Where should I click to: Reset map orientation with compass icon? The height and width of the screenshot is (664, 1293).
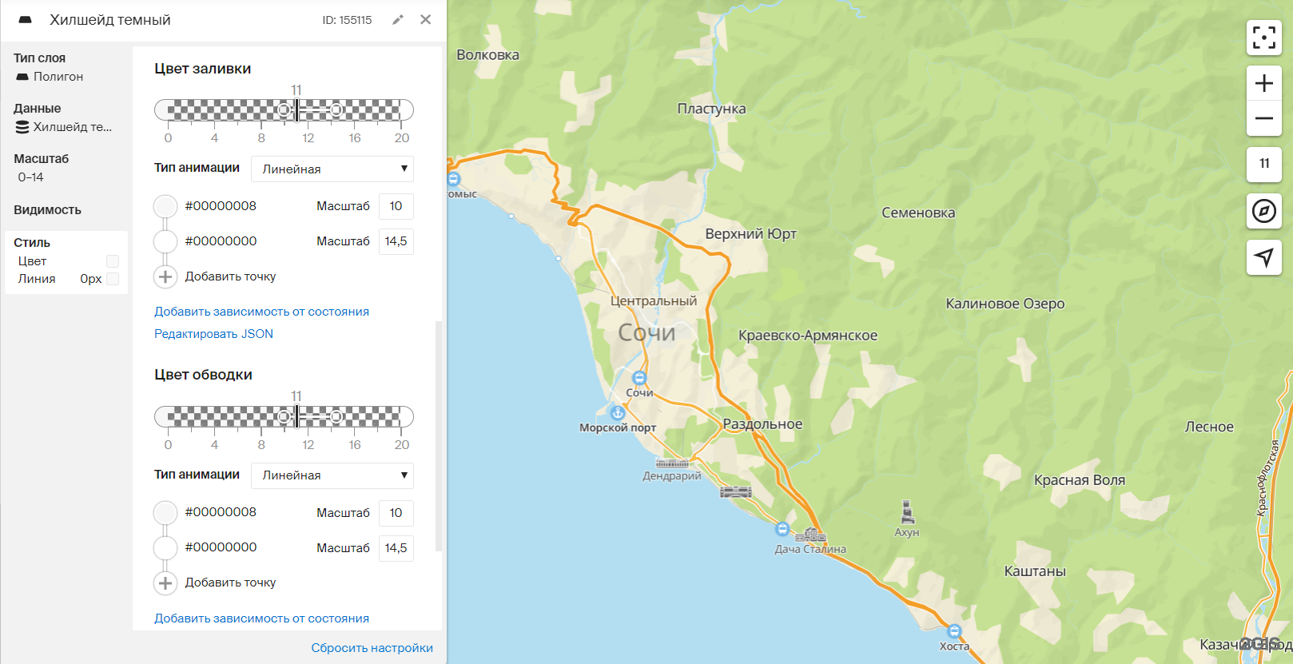[1263, 211]
